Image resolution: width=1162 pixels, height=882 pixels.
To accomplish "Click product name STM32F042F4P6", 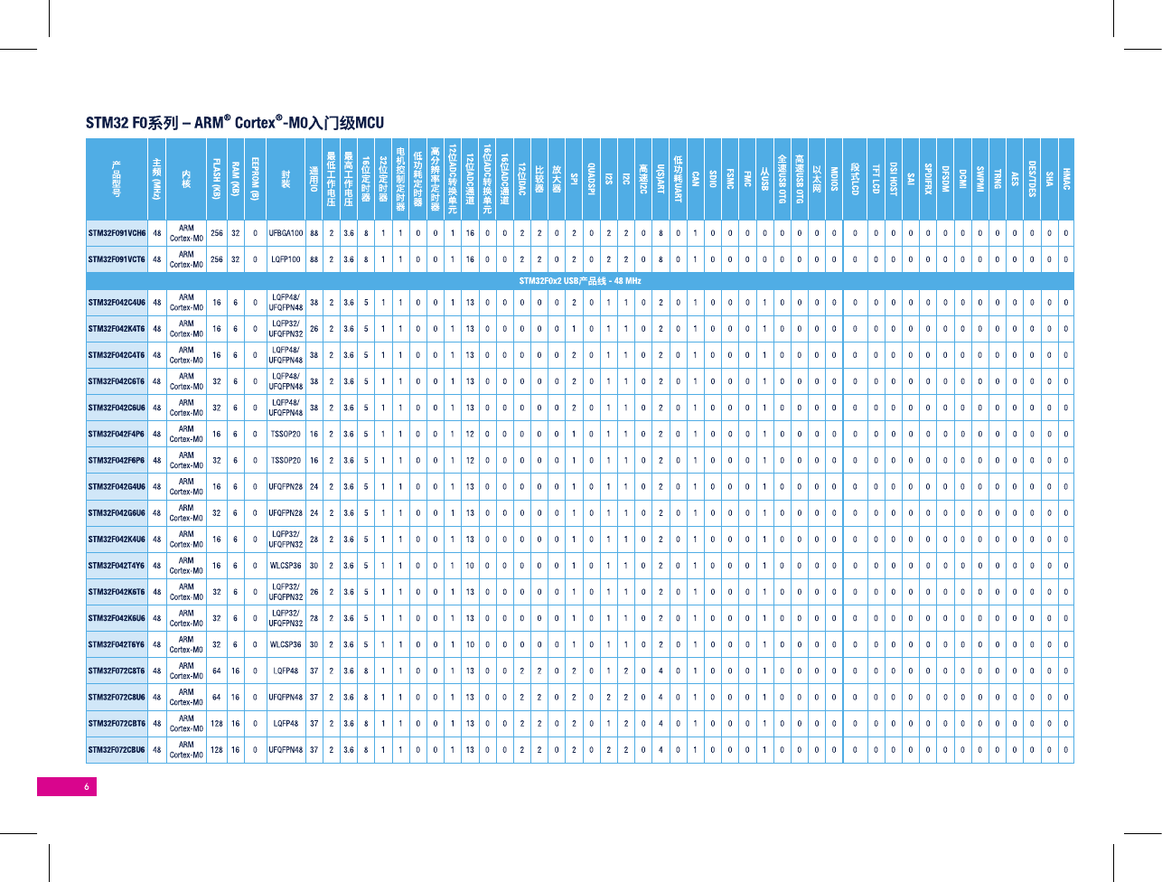I will tap(117, 434).
